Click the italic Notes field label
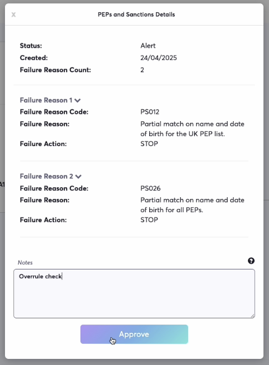This screenshot has height=365, width=269. pos(25,263)
